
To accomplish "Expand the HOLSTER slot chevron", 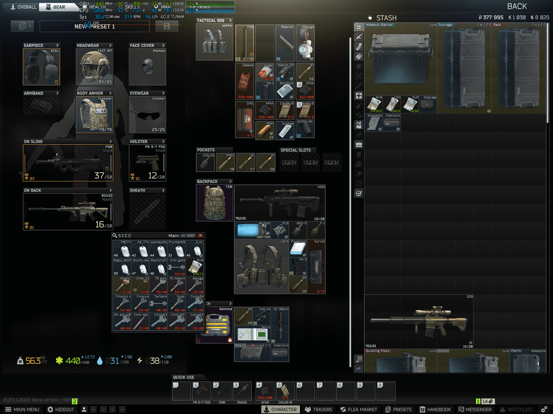I will coord(163,141).
